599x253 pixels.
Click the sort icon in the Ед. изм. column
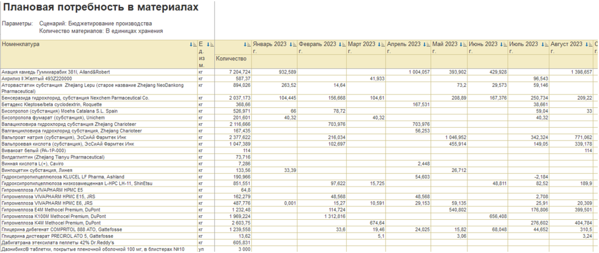pyautogui.click(x=211, y=44)
